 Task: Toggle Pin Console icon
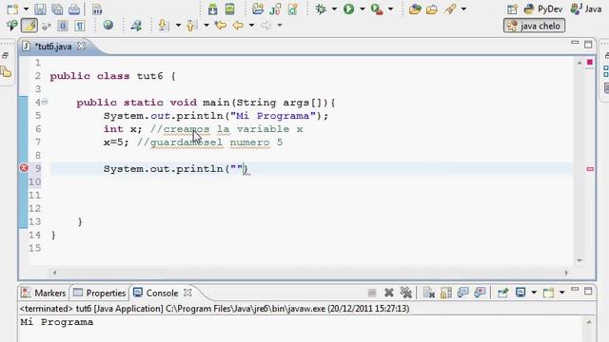pos(502,293)
